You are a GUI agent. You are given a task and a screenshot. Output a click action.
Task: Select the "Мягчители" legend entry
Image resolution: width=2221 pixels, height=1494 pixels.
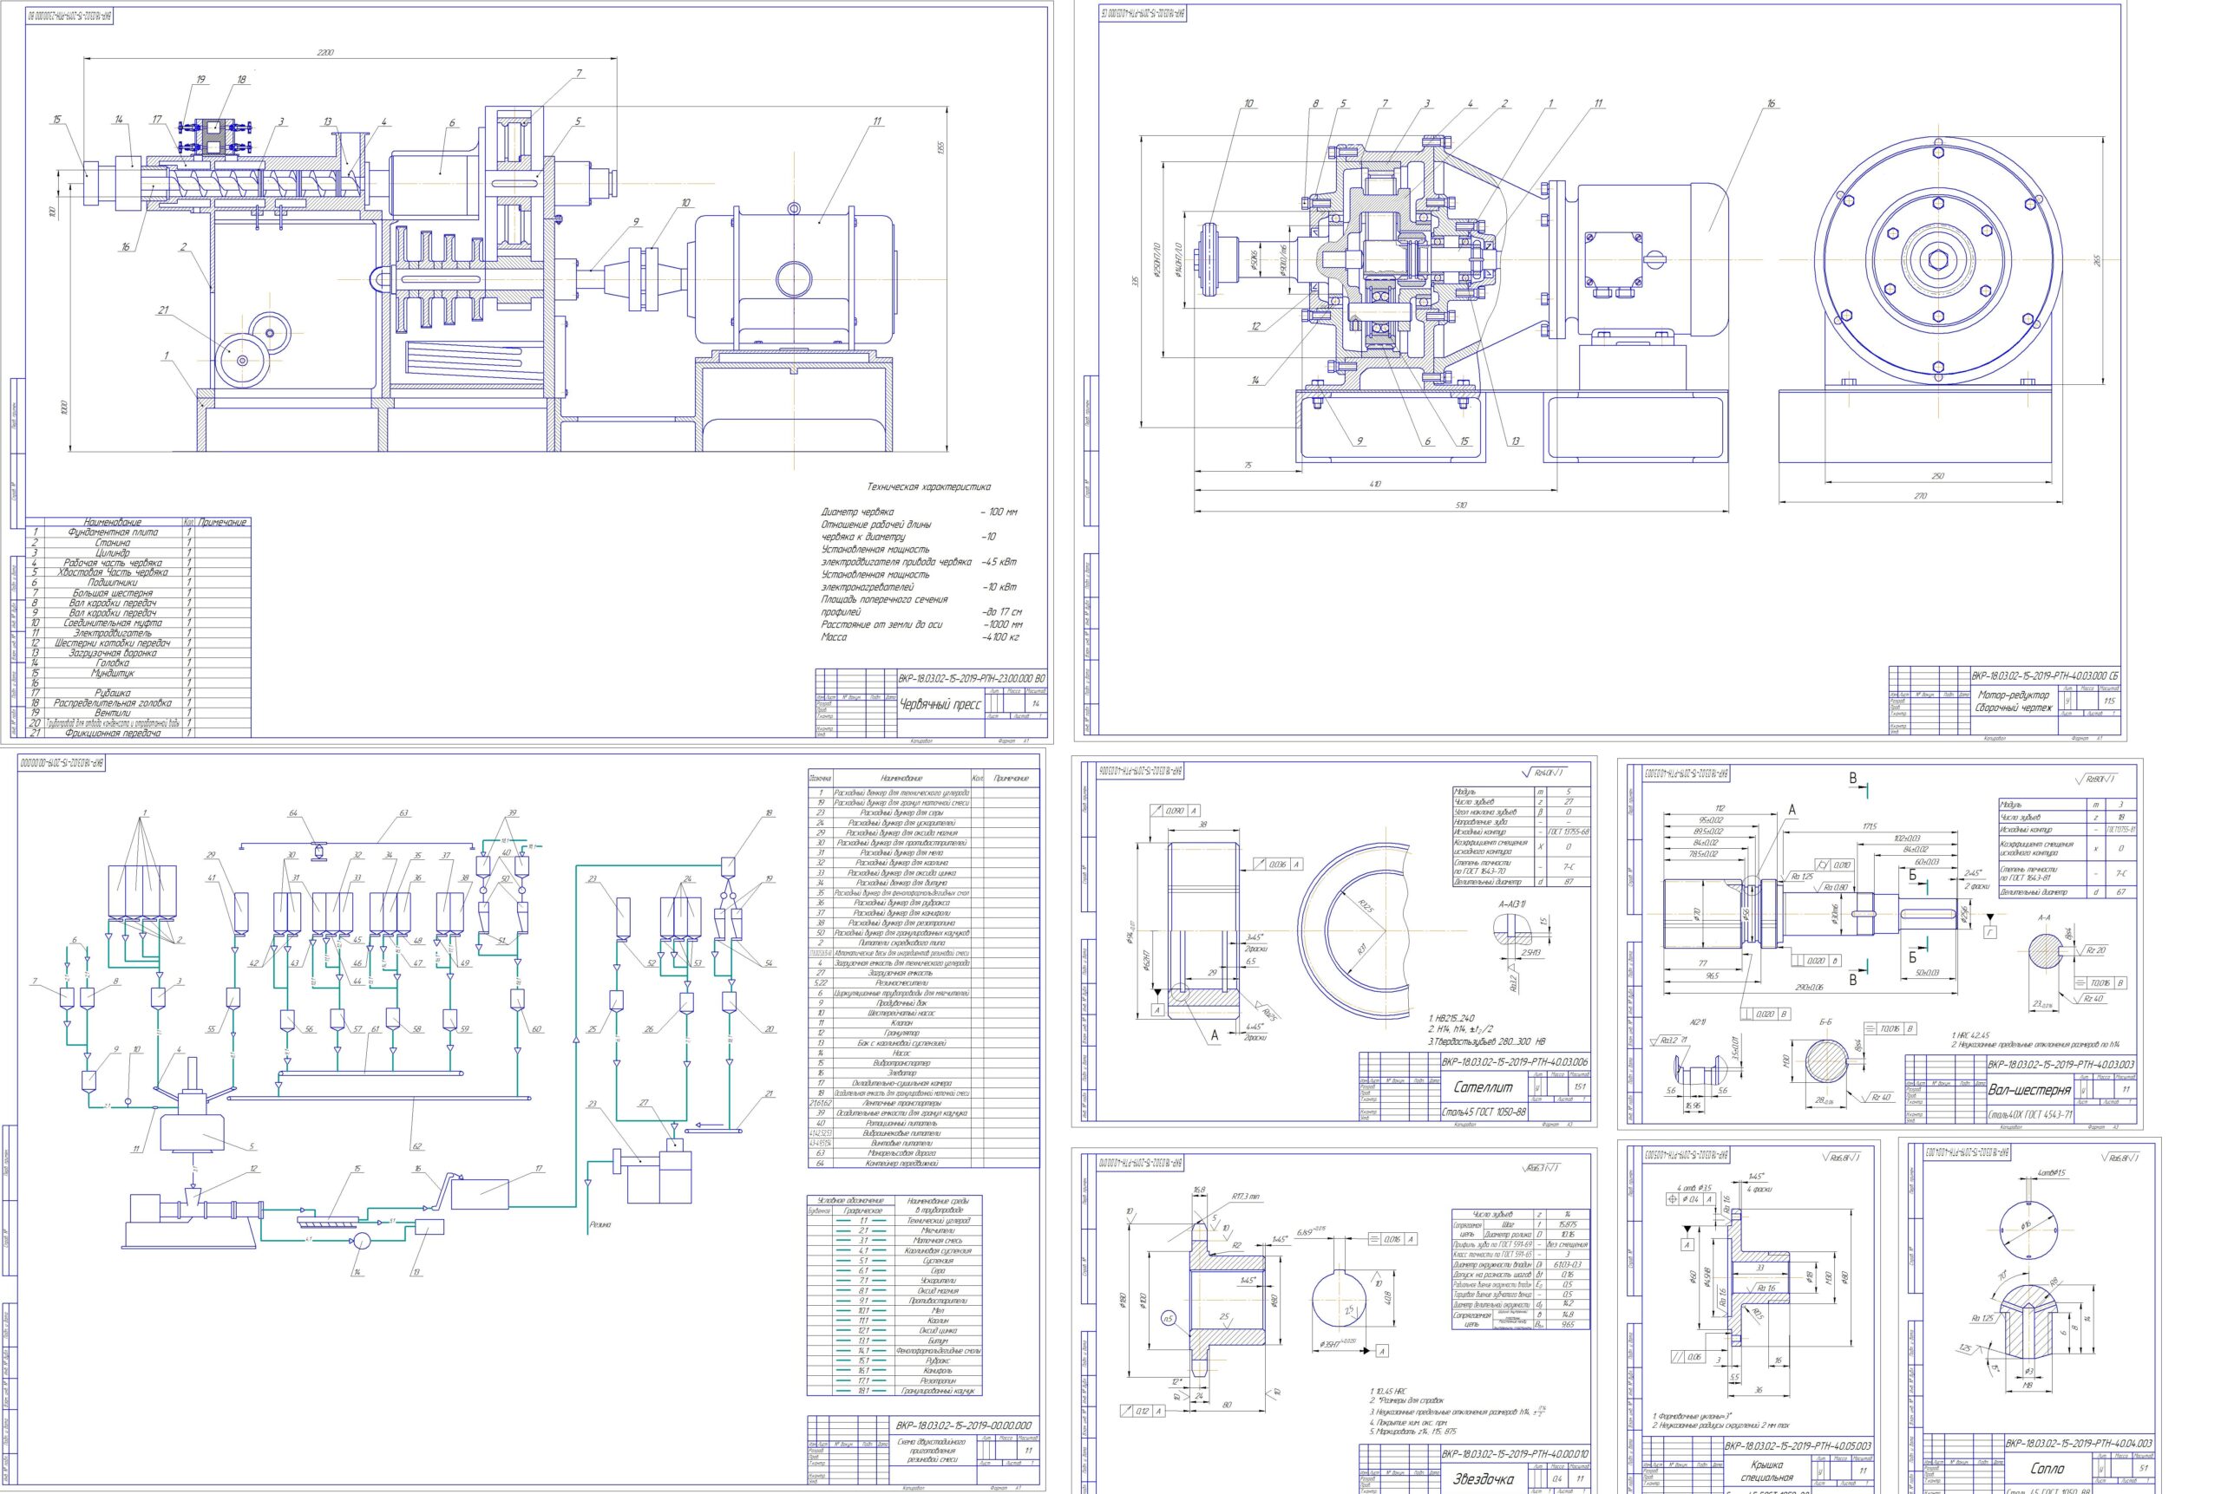[938, 1230]
